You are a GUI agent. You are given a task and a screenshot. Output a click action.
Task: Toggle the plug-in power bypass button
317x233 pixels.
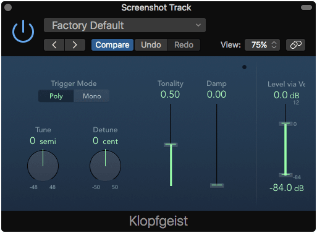[x=23, y=32]
